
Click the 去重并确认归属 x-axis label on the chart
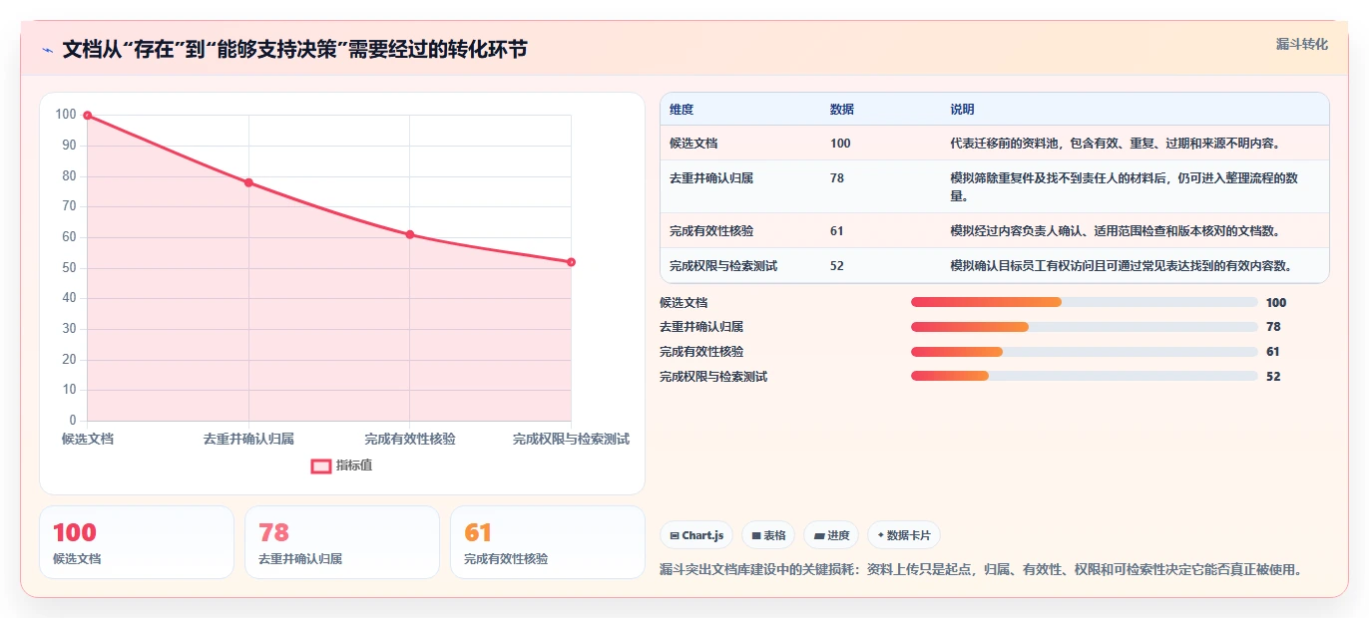(248, 439)
